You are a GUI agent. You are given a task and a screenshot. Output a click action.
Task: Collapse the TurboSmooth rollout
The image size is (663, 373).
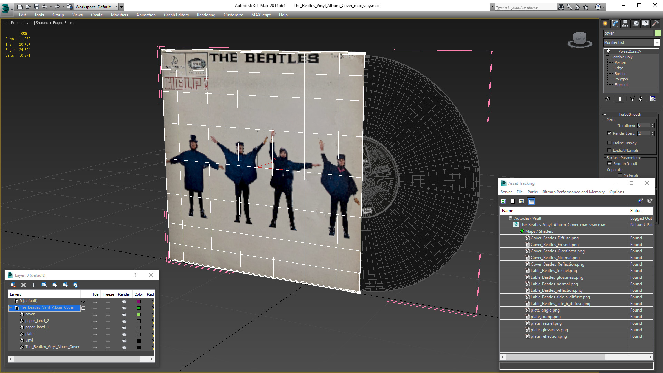(x=605, y=114)
